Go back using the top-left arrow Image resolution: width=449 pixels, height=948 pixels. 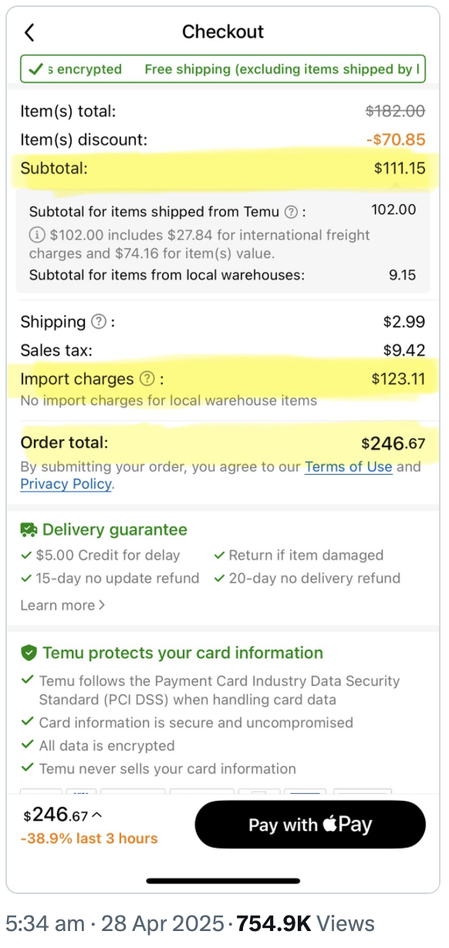30,32
